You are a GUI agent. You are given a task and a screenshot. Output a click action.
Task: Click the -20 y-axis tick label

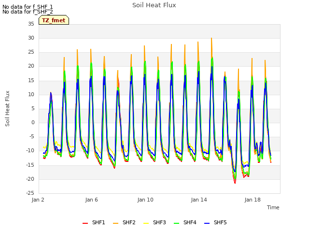[30, 179]
